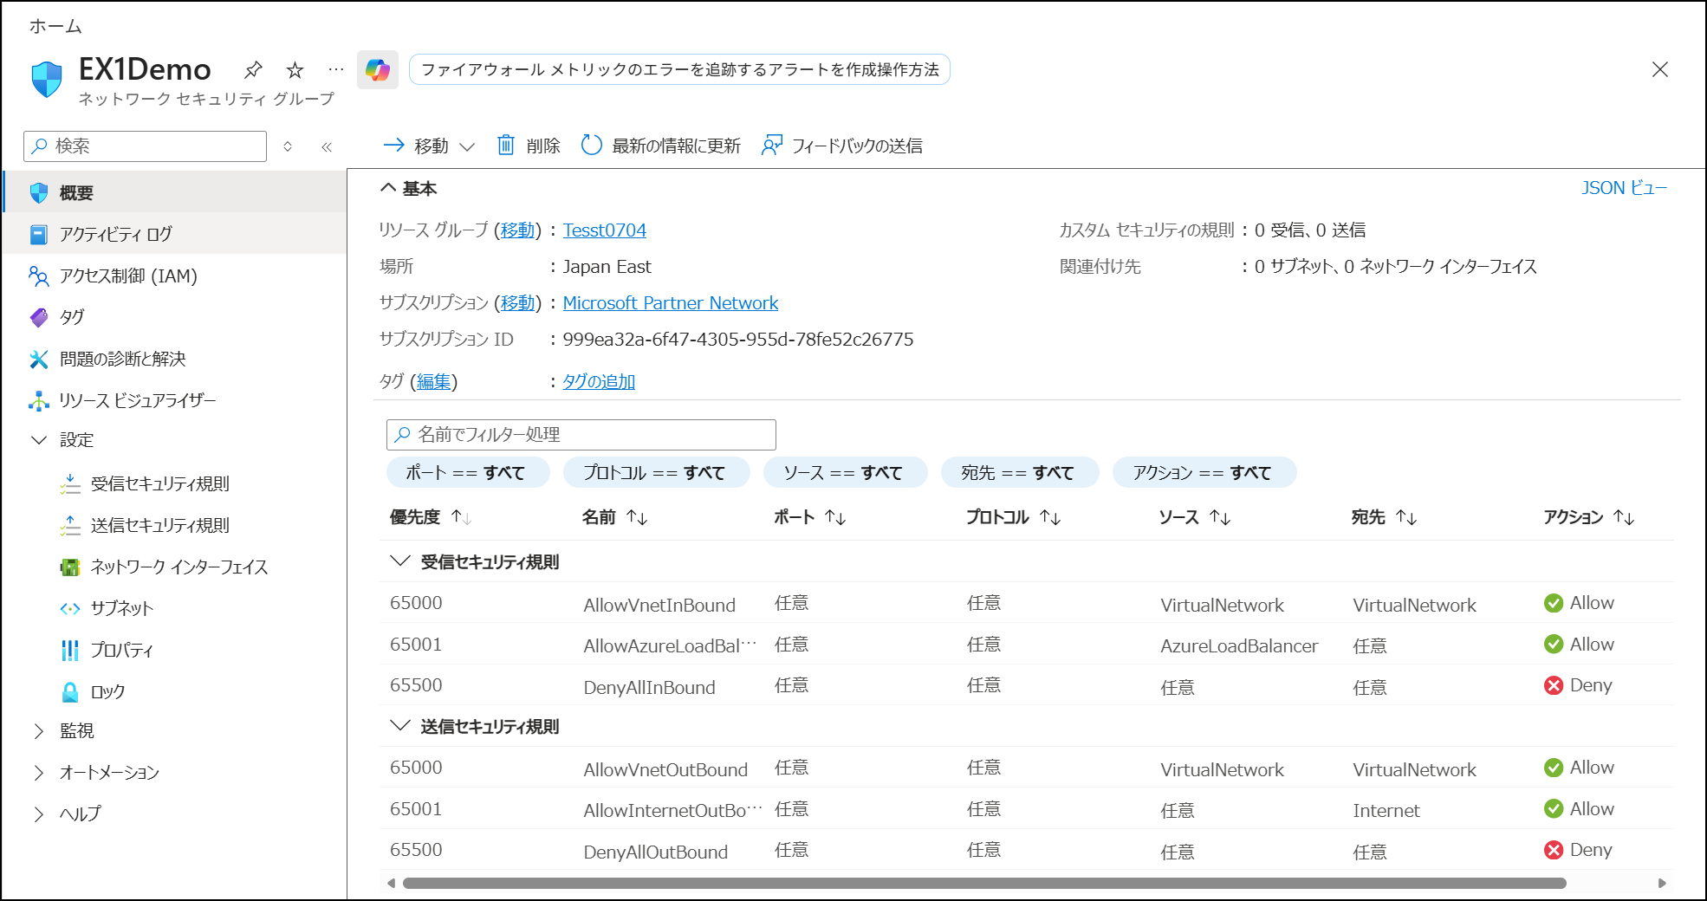Viewport: 1707px width, 901px height.
Task: Sort by プロトコル column
Action: 1014,517
